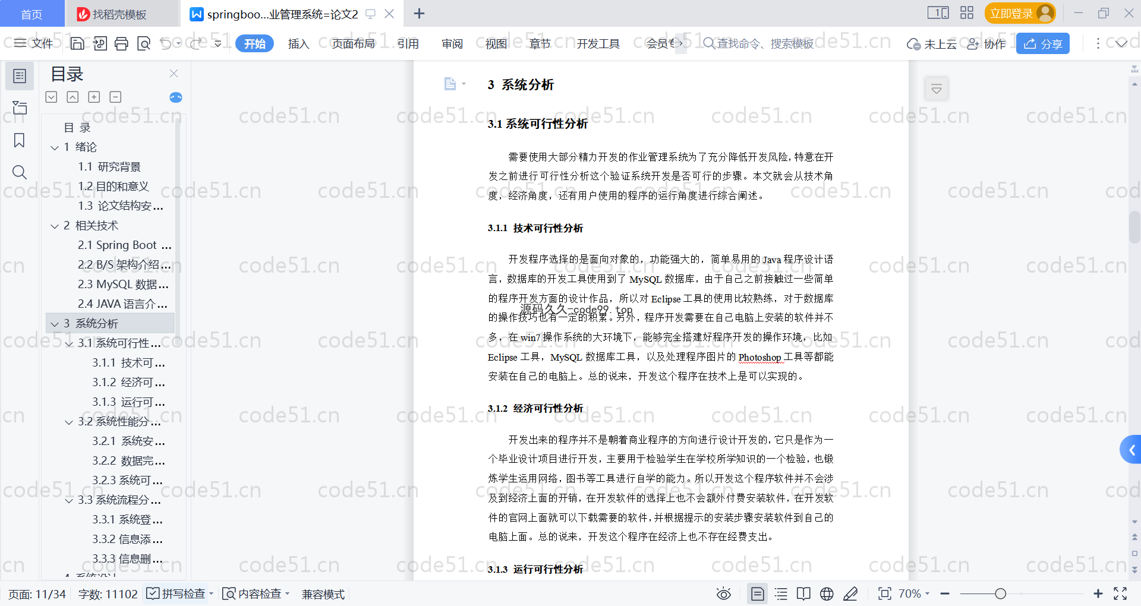The width and height of the screenshot is (1141, 606).
Task: Click promote heading level plus icon
Action: point(94,97)
